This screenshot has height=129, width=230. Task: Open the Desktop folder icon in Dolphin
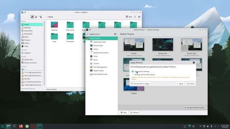[54, 25]
